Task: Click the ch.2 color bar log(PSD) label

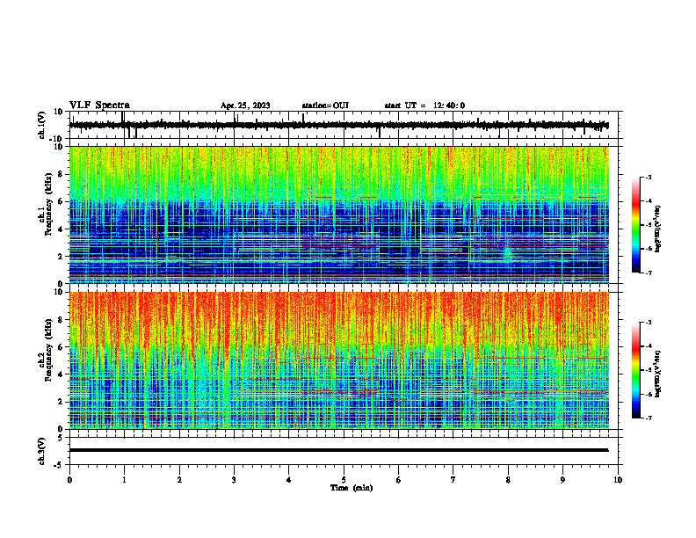Action: pos(657,374)
